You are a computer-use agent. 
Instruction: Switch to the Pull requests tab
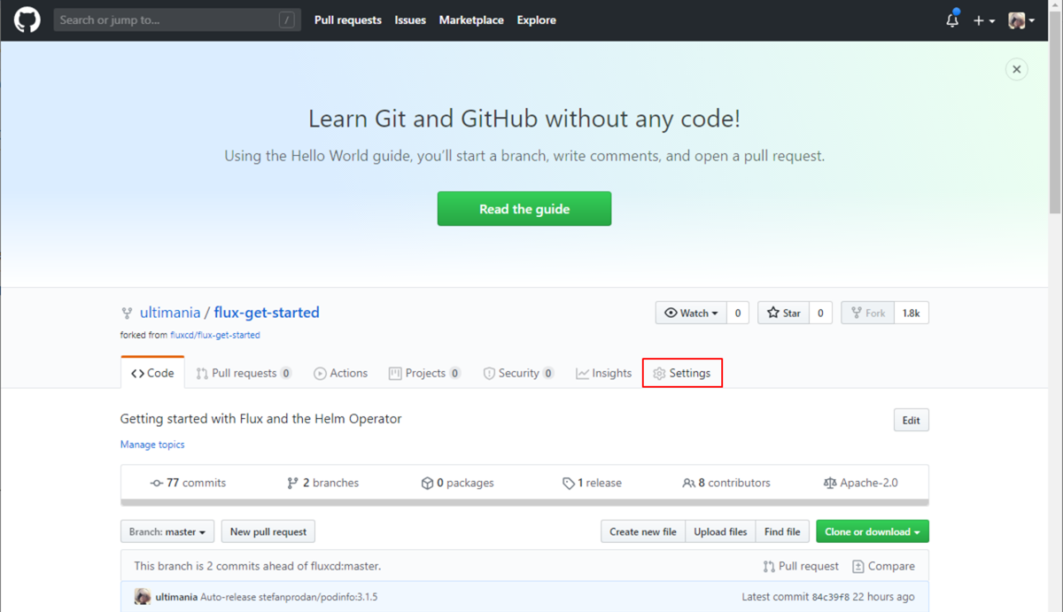244,373
